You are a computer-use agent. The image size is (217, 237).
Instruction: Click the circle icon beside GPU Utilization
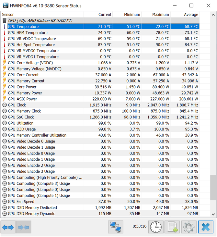(5, 123)
